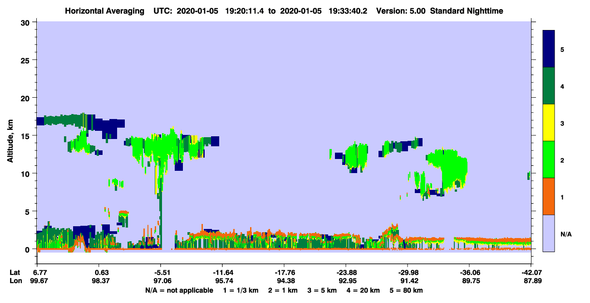Click the latitude value -23.88
This screenshot has height=303, width=590.
[346, 273]
